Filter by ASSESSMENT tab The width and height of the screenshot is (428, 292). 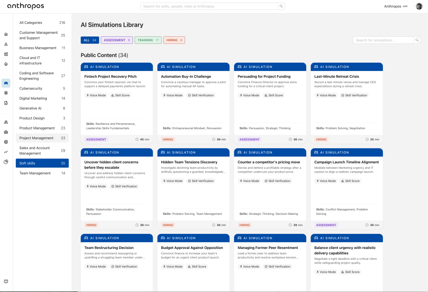[x=117, y=40]
